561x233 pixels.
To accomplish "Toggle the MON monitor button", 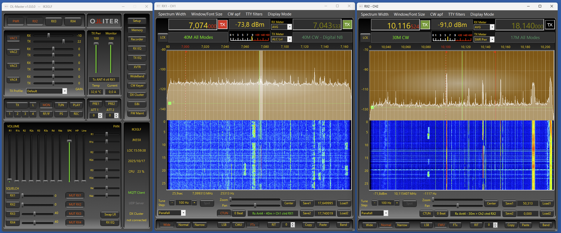I will (x=46, y=105).
